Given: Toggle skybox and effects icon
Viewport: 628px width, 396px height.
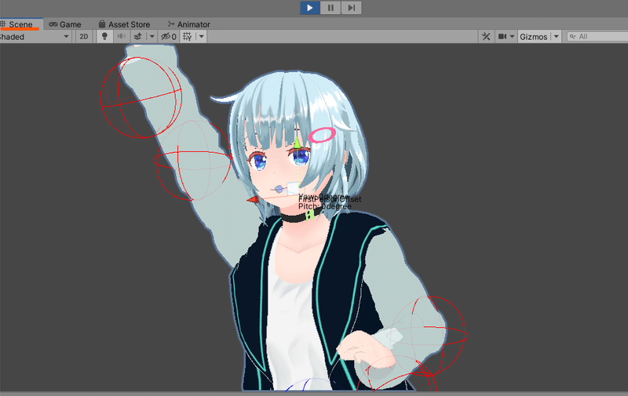Looking at the screenshot, I should pos(138,36).
